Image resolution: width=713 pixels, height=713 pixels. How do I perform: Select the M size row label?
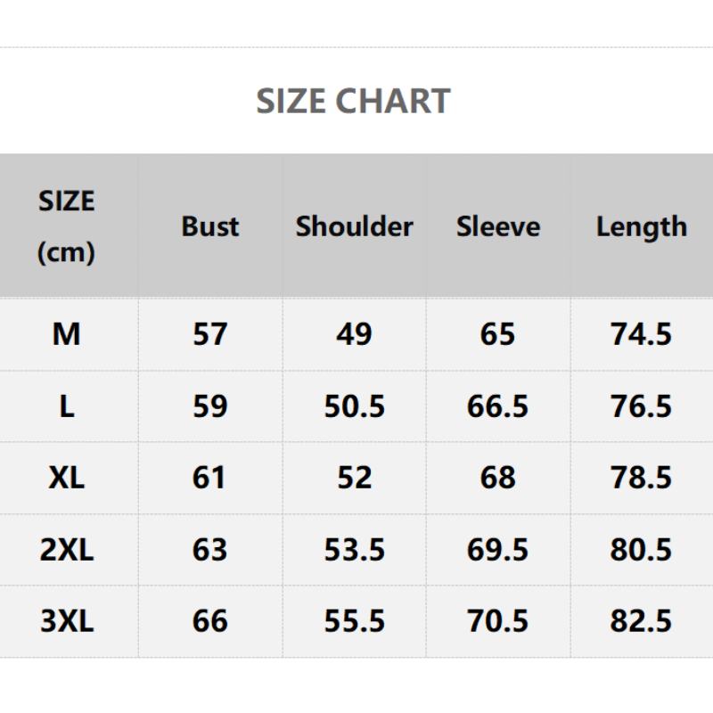[x=67, y=334]
